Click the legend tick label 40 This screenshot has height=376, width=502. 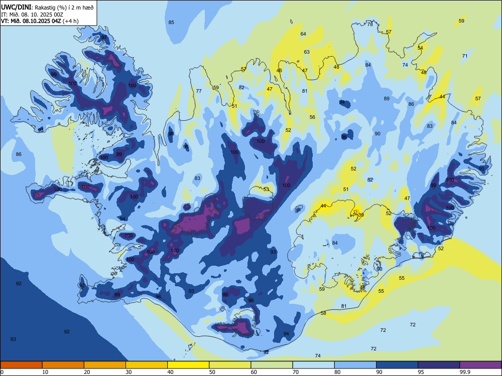171,372
